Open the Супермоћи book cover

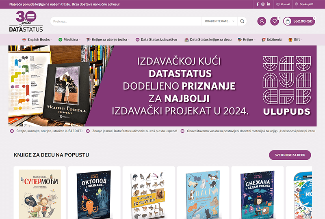39,194
